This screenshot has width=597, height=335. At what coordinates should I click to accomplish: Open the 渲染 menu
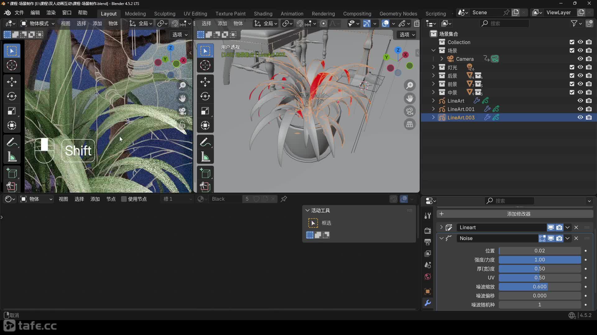[51, 13]
